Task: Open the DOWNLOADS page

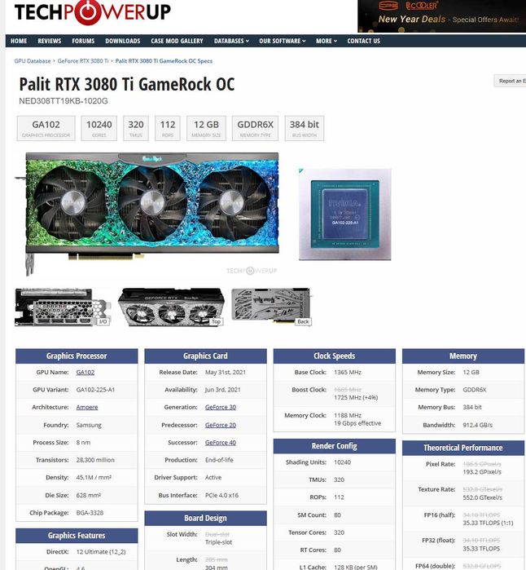Action: [x=123, y=41]
